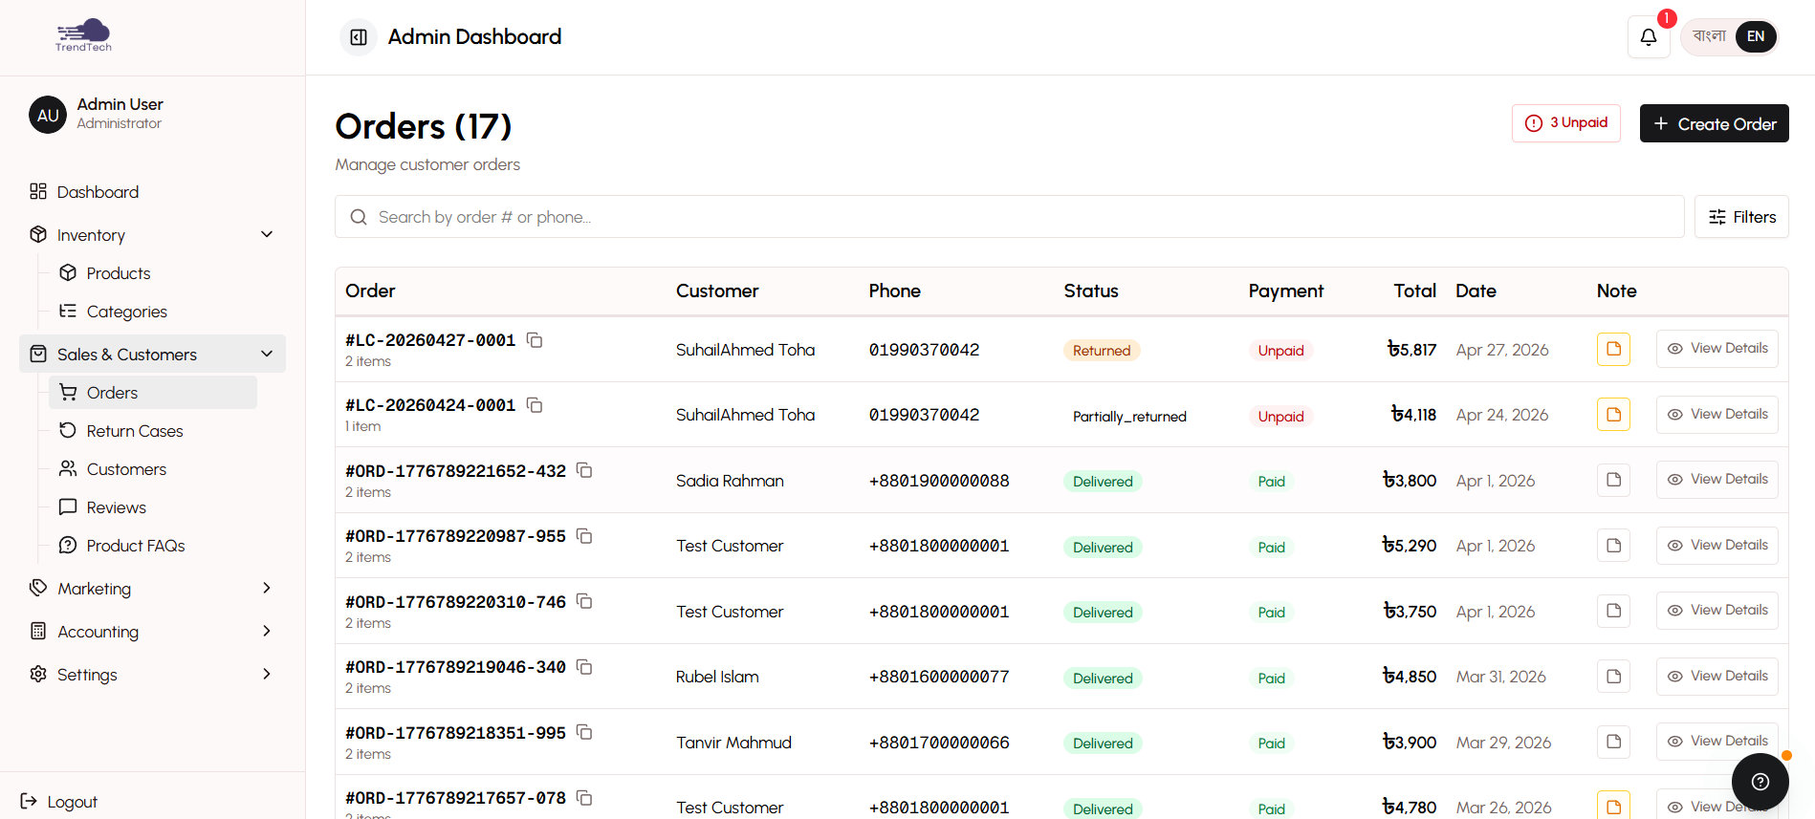Click the notification bell icon
The image size is (1815, 819).
(1648, 37)
